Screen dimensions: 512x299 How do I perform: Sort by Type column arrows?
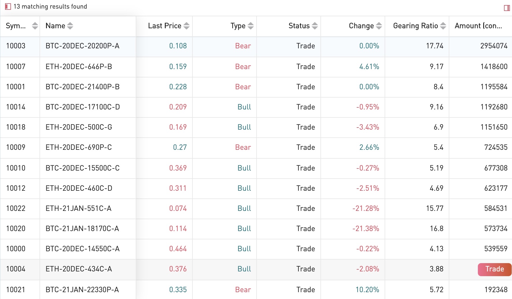(x=251, y=26)
